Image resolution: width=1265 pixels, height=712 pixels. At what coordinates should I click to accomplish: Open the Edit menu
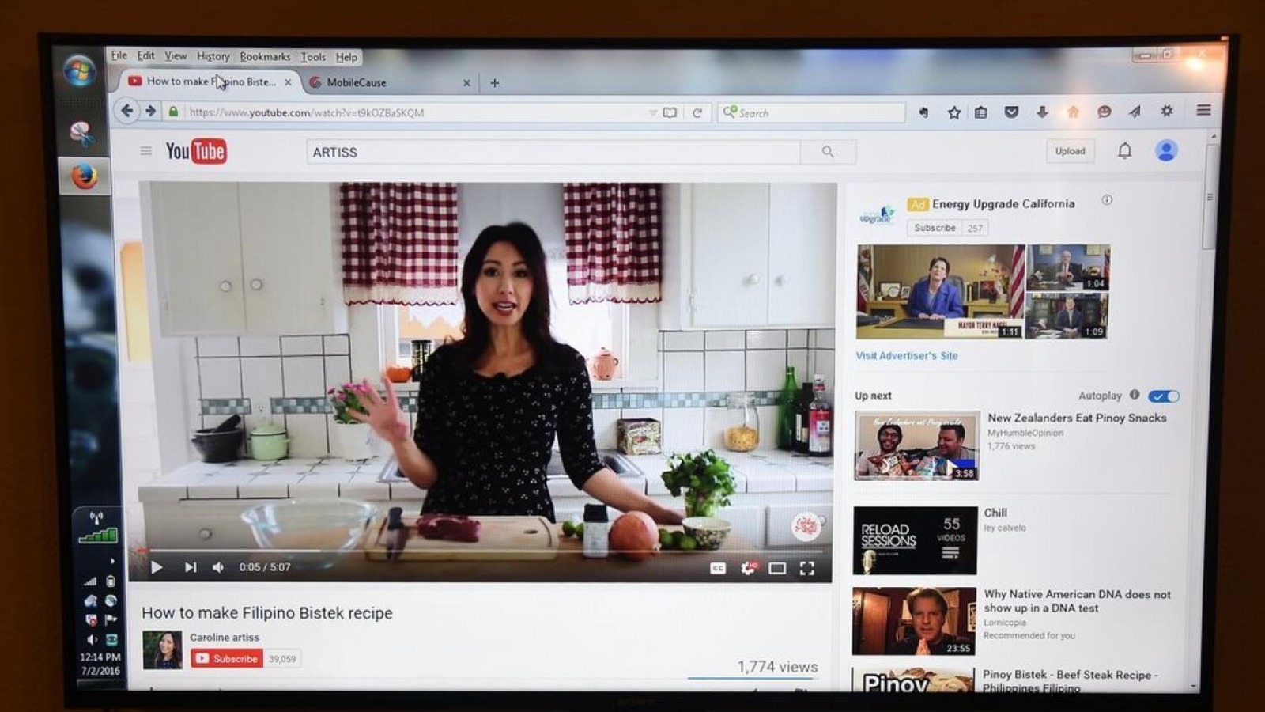point(145,55)
